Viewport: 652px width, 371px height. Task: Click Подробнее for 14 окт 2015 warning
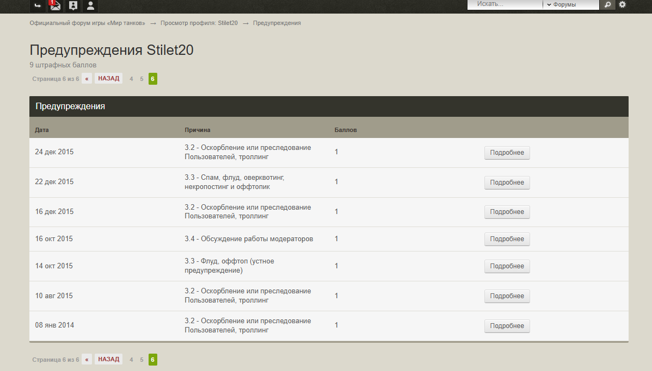click(507, 266)
